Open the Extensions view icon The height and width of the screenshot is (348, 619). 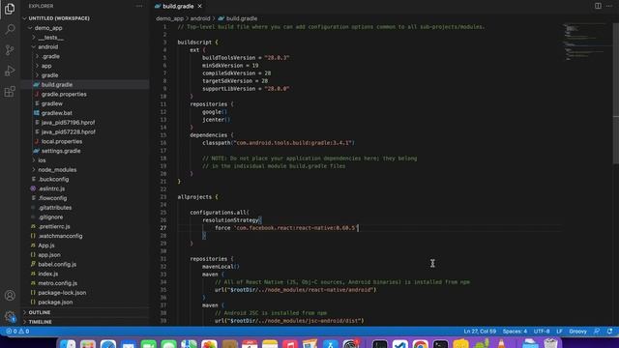[10, 92]
